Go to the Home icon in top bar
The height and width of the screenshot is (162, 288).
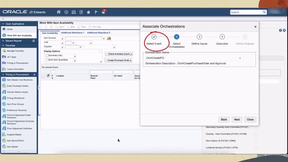pyautogui.click(x=58, y=12)
